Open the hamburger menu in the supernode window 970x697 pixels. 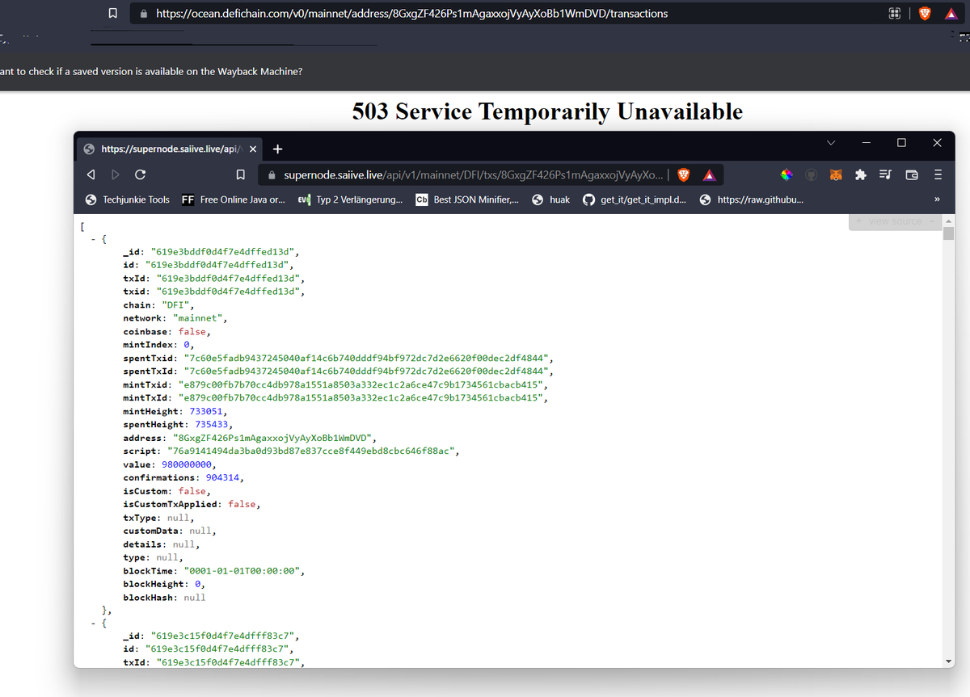coord(938,174)
